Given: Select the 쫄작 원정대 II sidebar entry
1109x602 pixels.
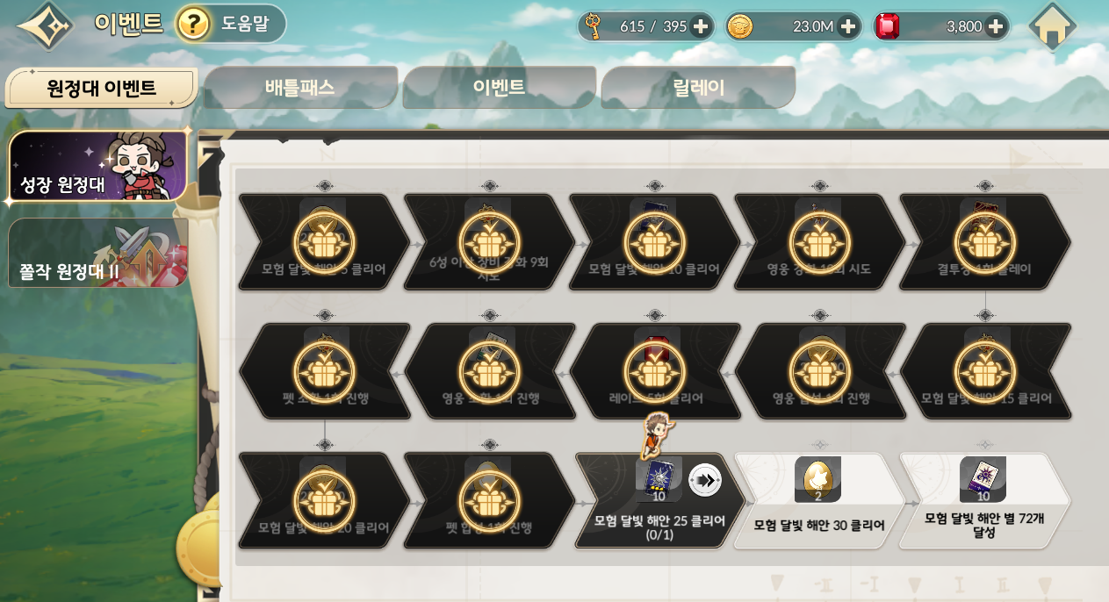Looking at the screenshot, I should (98, 253).
